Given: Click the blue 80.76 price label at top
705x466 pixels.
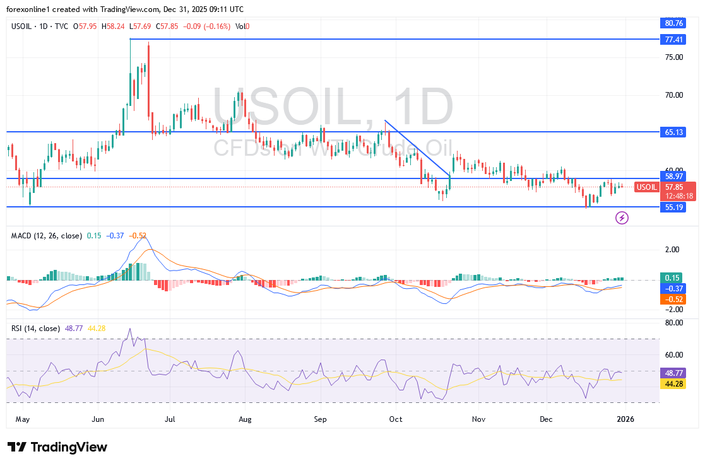Looking at the screenshot, I should 675,23.
